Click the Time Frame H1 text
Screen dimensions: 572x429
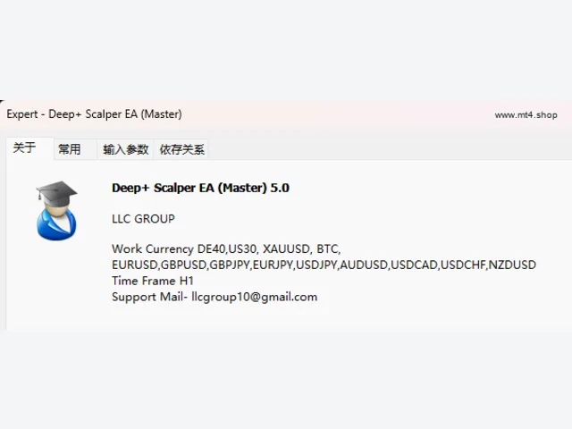coord(153,281)
